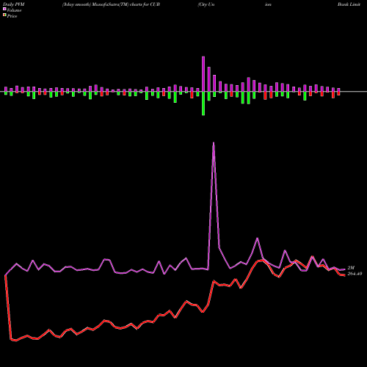Click the '(City Un' title text
The width and height of the screenshot is (367, 367).
click(x=206, y=4)
